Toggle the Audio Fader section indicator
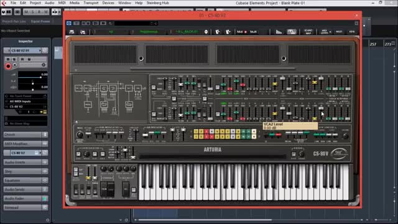The width and height of the screenshot is (398, 224). click(x=45, y=198)
